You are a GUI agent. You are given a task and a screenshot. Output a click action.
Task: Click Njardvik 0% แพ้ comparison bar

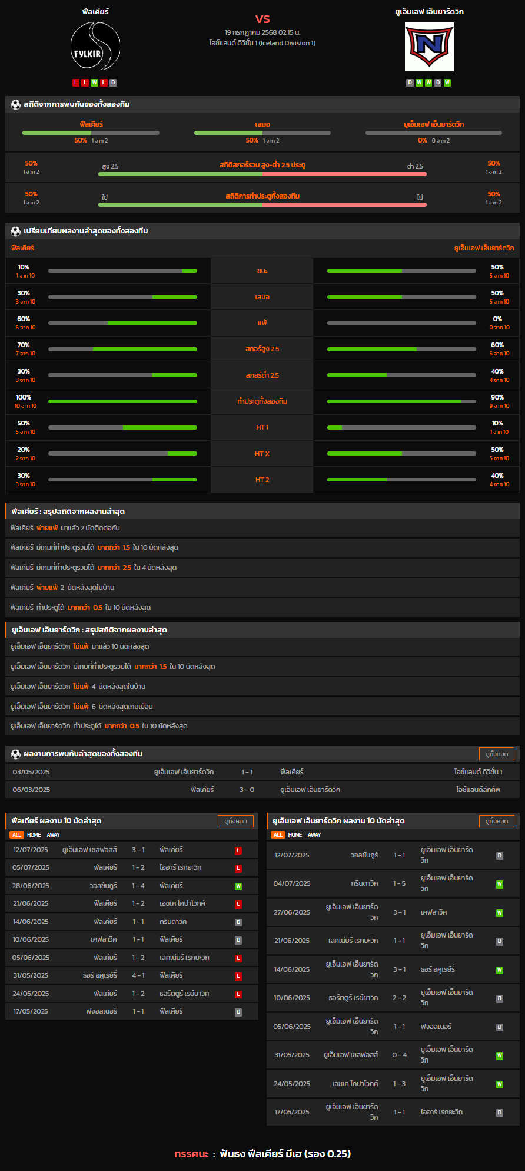point(401,323)
